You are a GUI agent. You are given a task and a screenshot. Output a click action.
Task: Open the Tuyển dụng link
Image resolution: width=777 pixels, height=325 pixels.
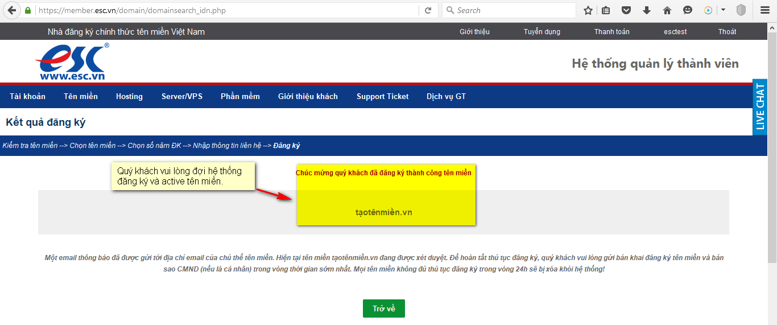542,32
